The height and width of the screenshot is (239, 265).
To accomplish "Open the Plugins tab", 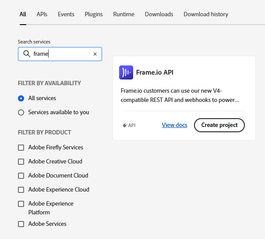I will pos(94,14).
